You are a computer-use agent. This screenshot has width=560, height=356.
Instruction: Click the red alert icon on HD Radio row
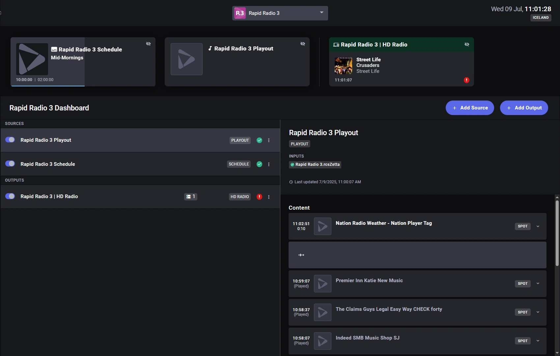260,197
